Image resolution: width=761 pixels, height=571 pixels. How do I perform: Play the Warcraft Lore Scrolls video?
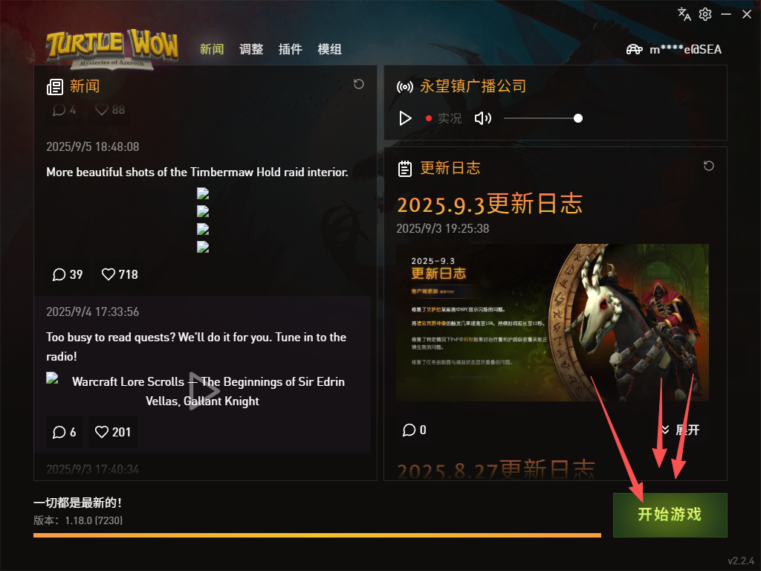point(204,391)
